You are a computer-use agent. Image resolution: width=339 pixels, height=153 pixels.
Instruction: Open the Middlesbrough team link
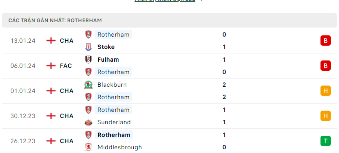[120, 147]
